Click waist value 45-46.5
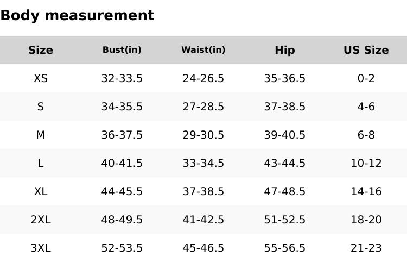This screenshot has width=407, height=262. [203, 248]
